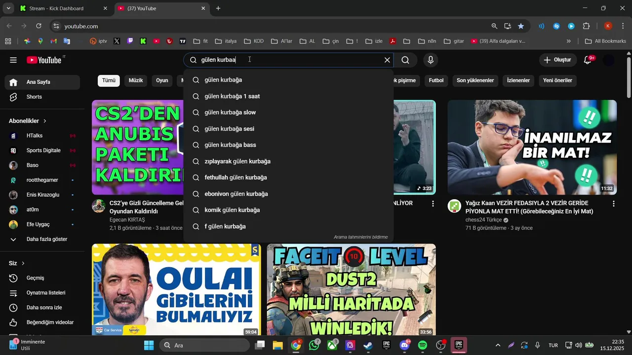
Task: Open the YouTube hamburger guide menu
Action: point(13,60)
